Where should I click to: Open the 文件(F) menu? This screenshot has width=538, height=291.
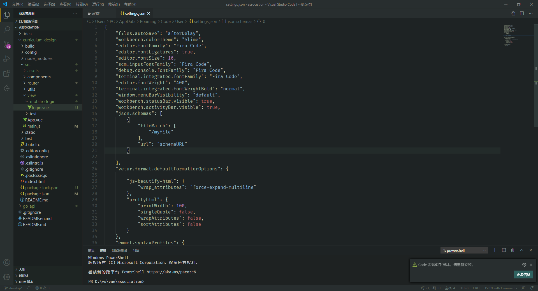pyautogui.click(x=18, y=4)
